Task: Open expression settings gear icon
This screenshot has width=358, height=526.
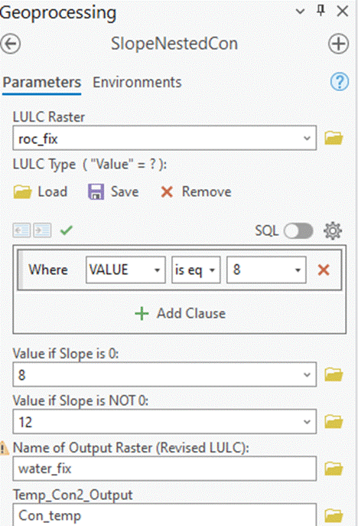Action: pos(333,230)
